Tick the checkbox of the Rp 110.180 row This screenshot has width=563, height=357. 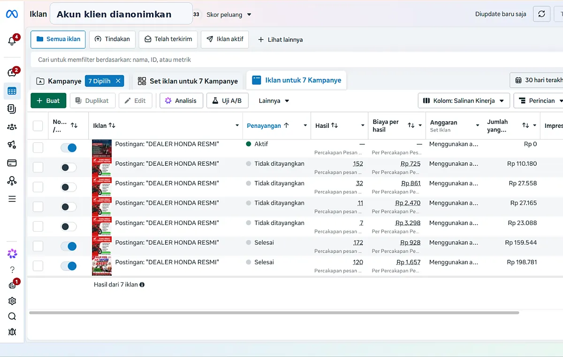[x=38, y=167]
